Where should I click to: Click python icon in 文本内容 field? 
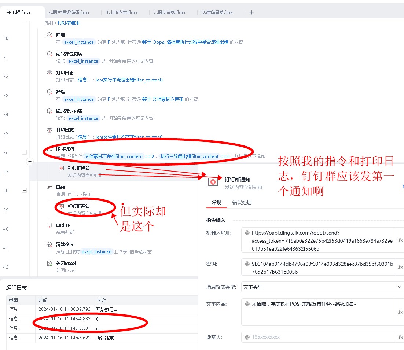pos(247,304)
